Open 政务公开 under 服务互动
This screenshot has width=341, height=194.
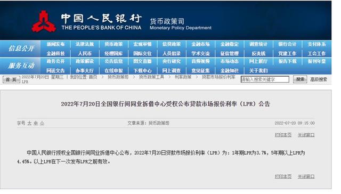coord(55,61)
